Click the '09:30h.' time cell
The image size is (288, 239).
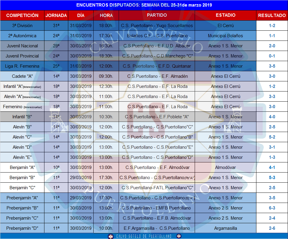106,76
